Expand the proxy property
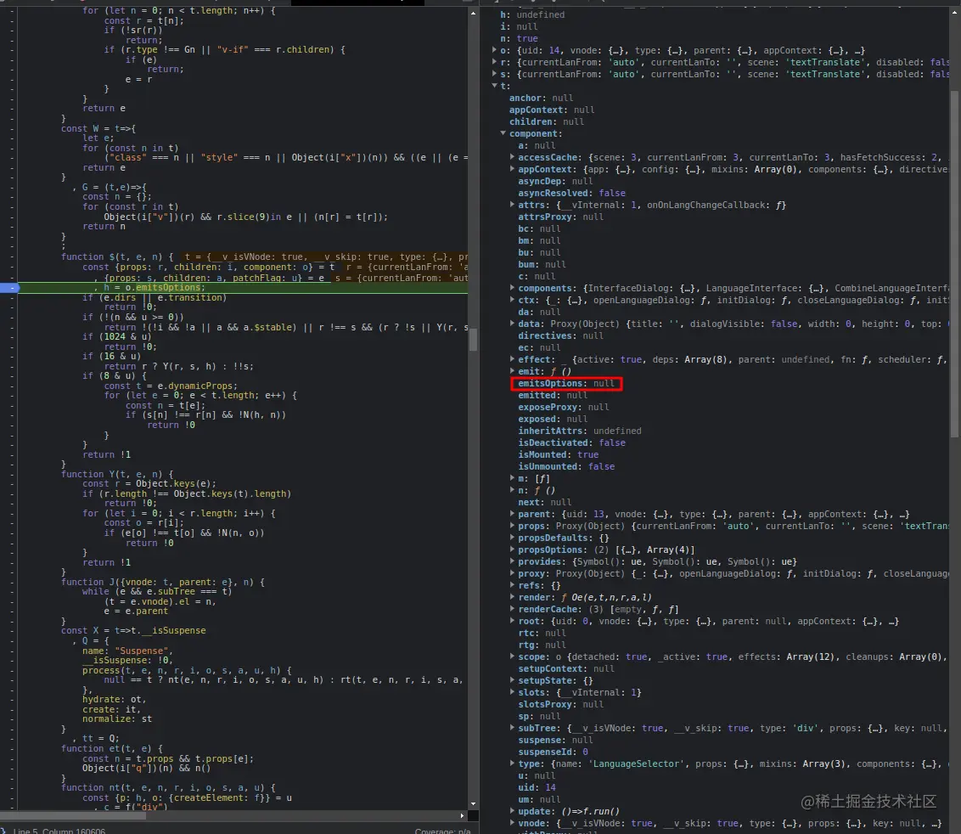This screenshot has width=961, height=834. point(513,573)
